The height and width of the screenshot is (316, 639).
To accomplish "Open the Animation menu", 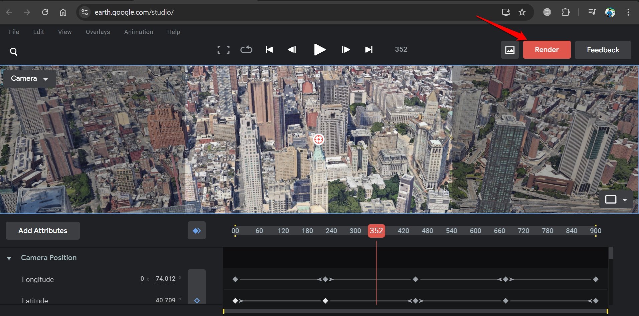I will [139, 32].
